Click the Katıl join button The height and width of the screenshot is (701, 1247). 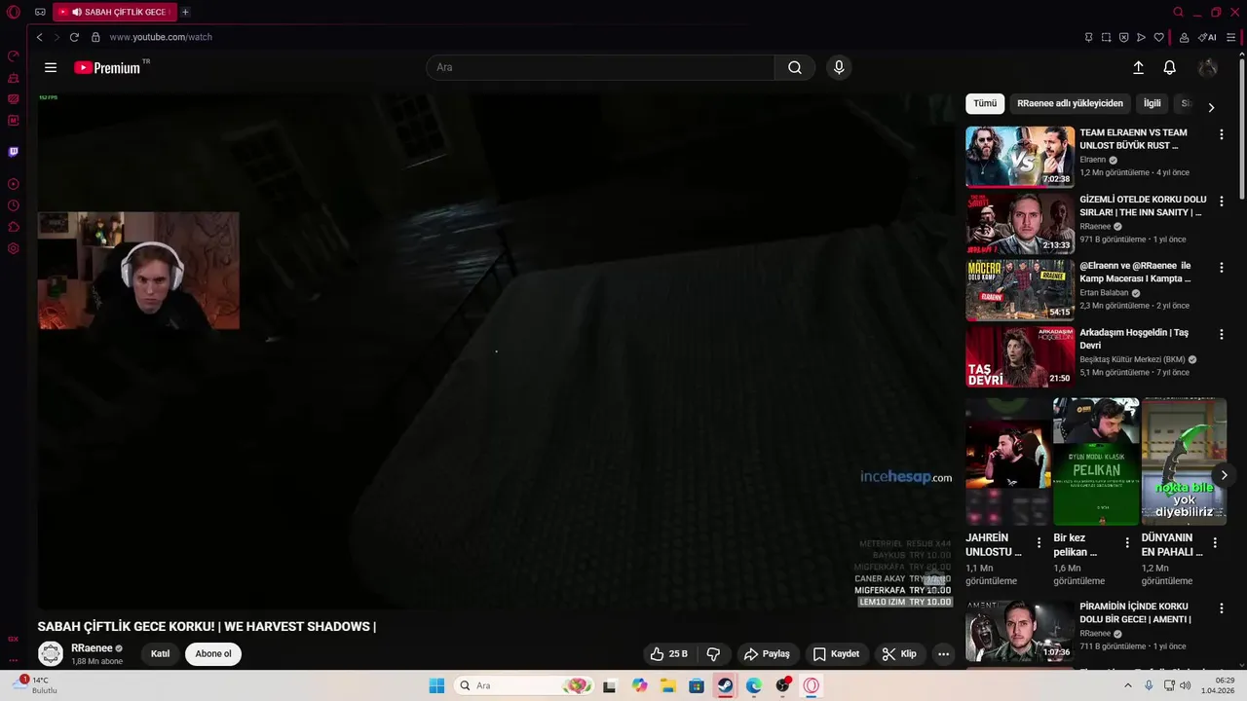point(161,654)
